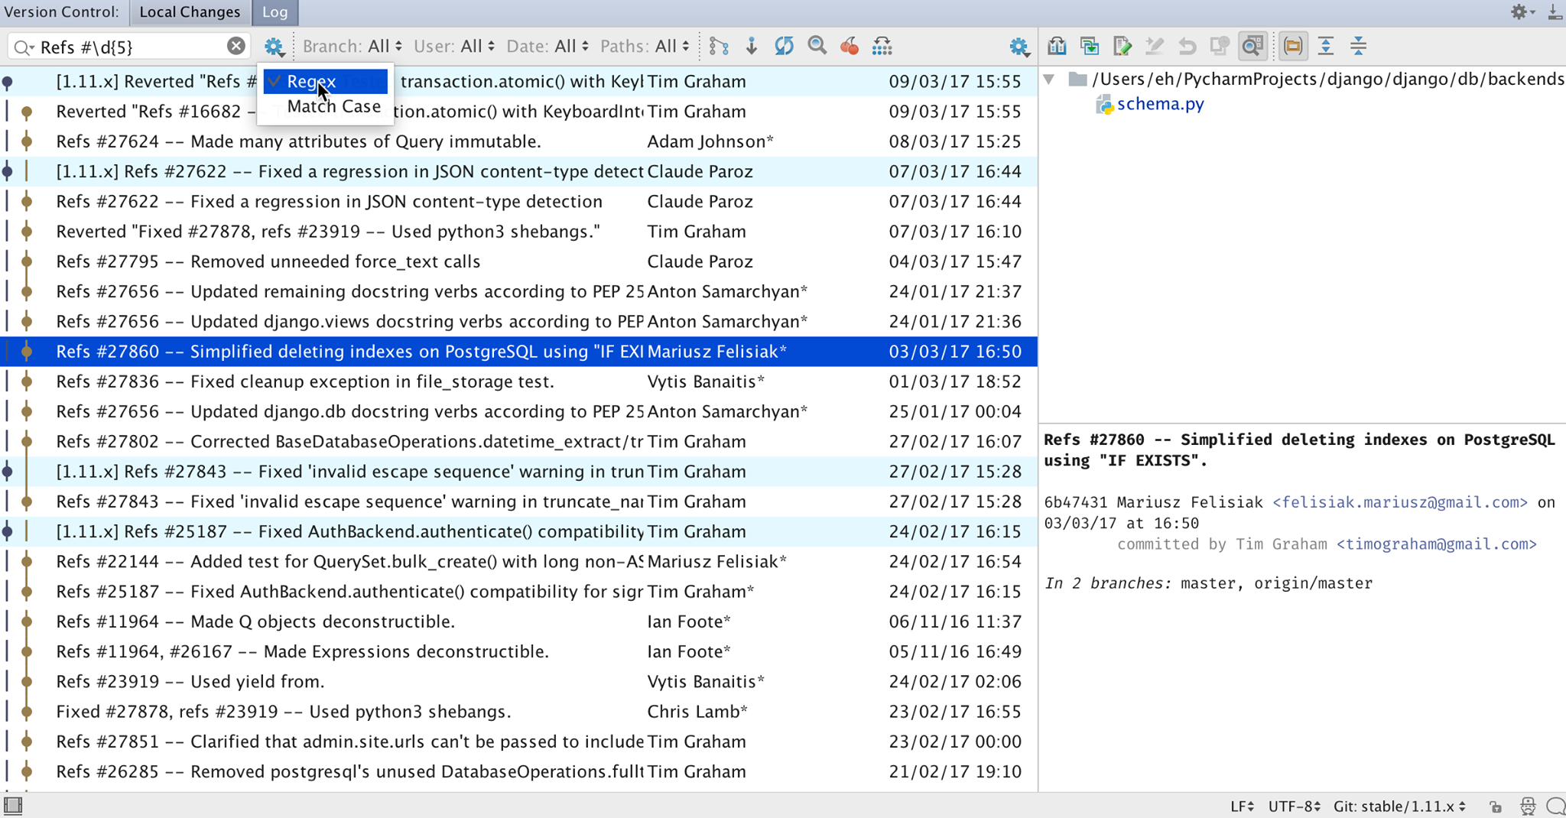Click felisiak.mariusz@gmail.com email link
The image size is (1566, 818).
1400,502
